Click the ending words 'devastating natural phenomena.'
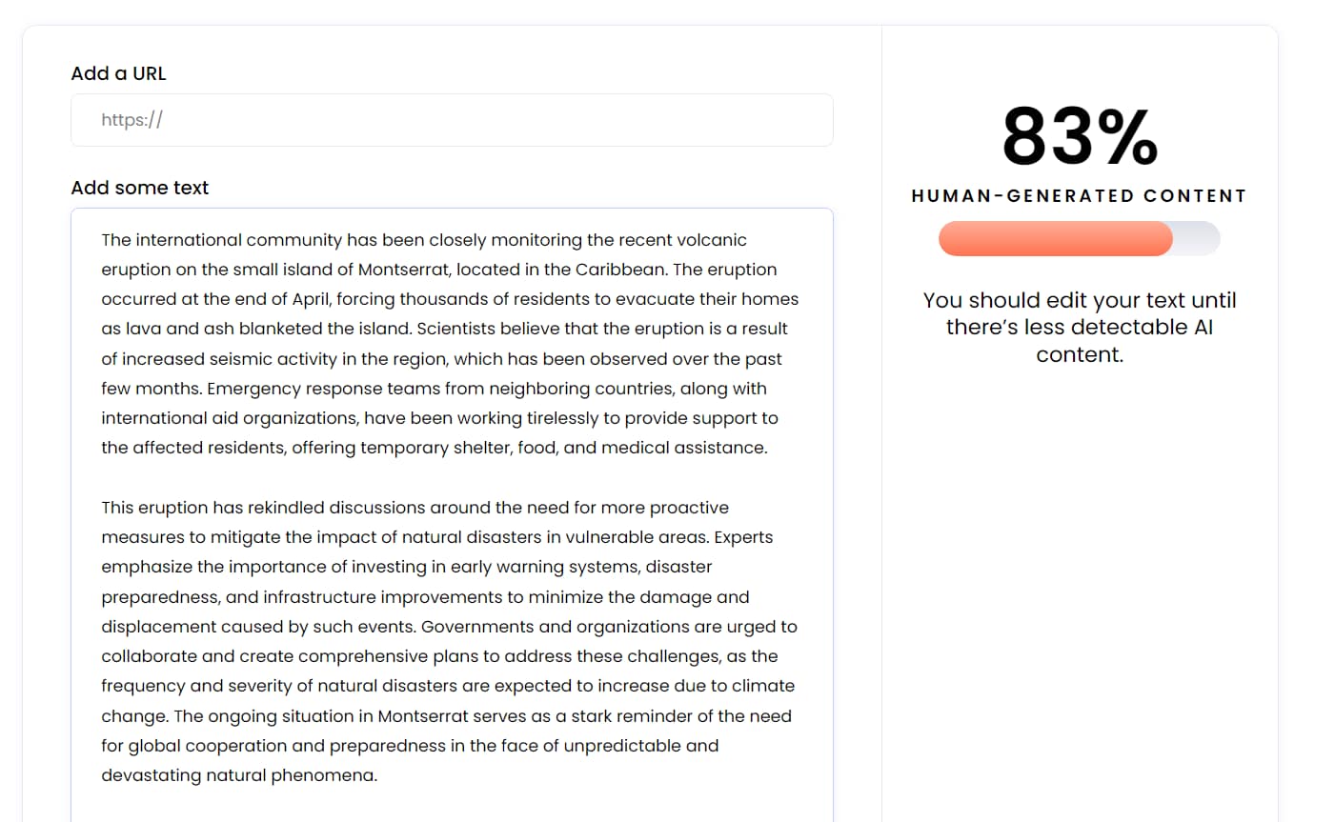Screen dimensions: 1335x822 click(x=238, y=775)
